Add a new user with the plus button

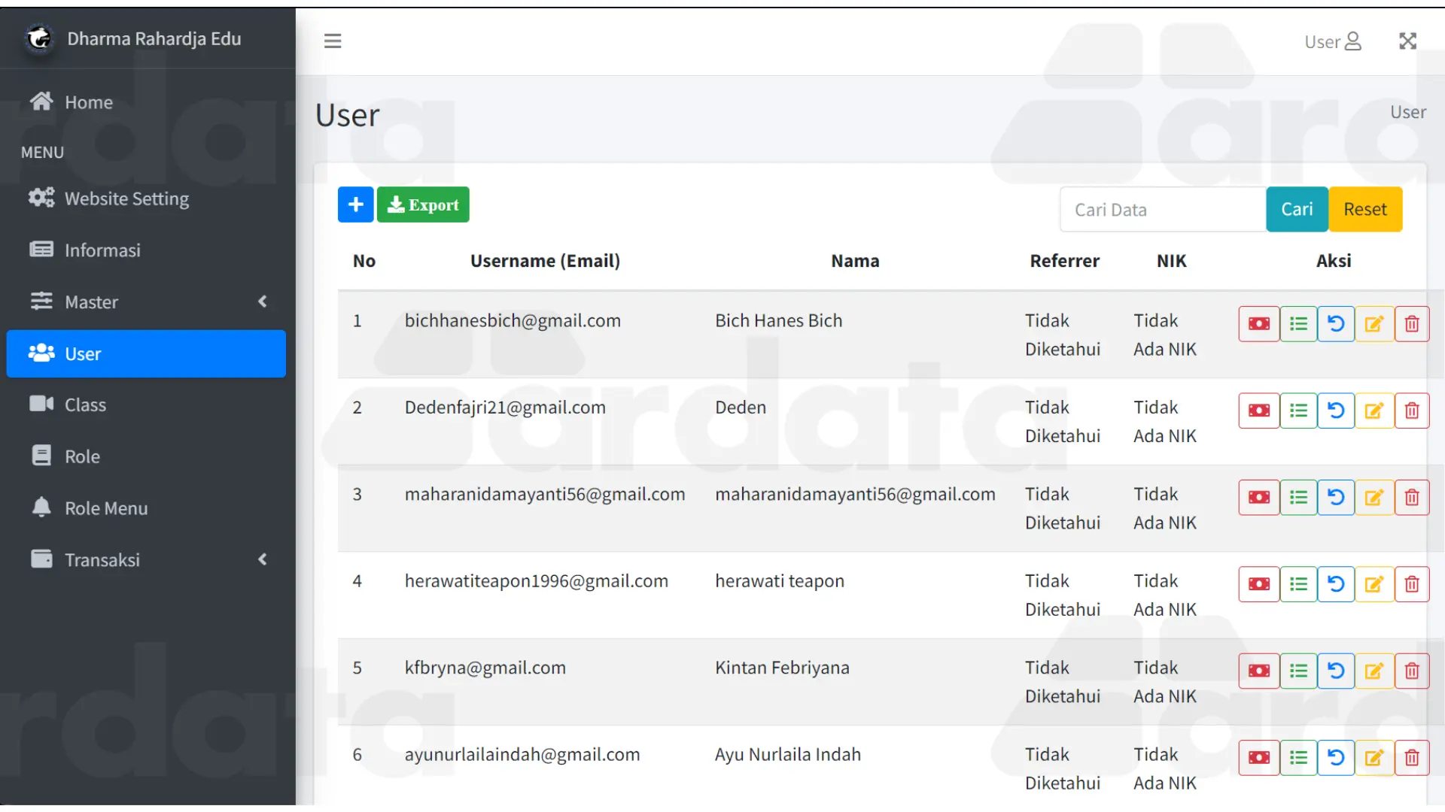tap(355, 205)
